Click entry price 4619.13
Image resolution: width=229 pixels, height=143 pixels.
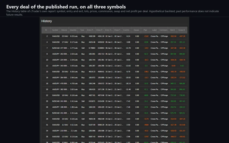click(x=92, y=72)
